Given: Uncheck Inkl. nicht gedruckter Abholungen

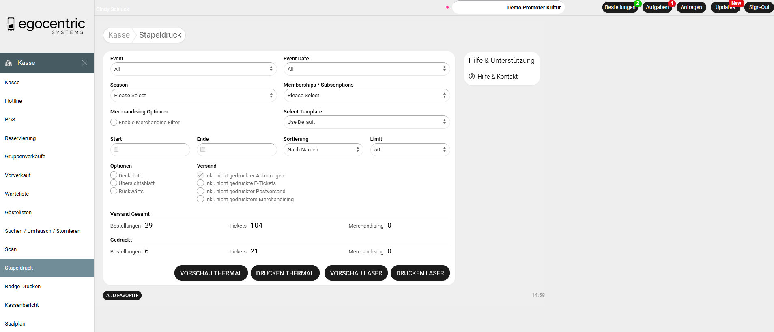Looking at the screenshot, I should click(200, 175).
